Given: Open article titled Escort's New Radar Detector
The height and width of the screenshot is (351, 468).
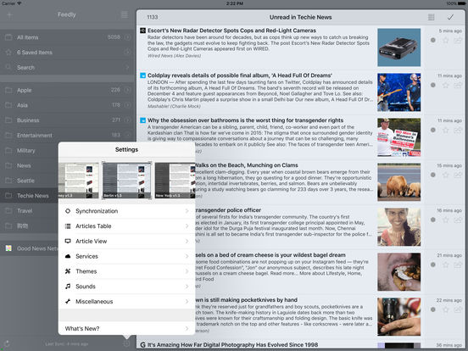Looking at the screenshot, I should click(x=231, y=31).
